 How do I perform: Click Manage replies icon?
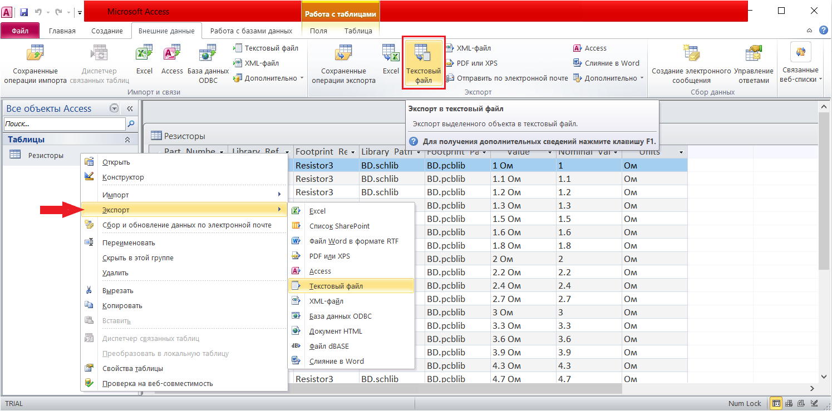click(x=754, y=62)
